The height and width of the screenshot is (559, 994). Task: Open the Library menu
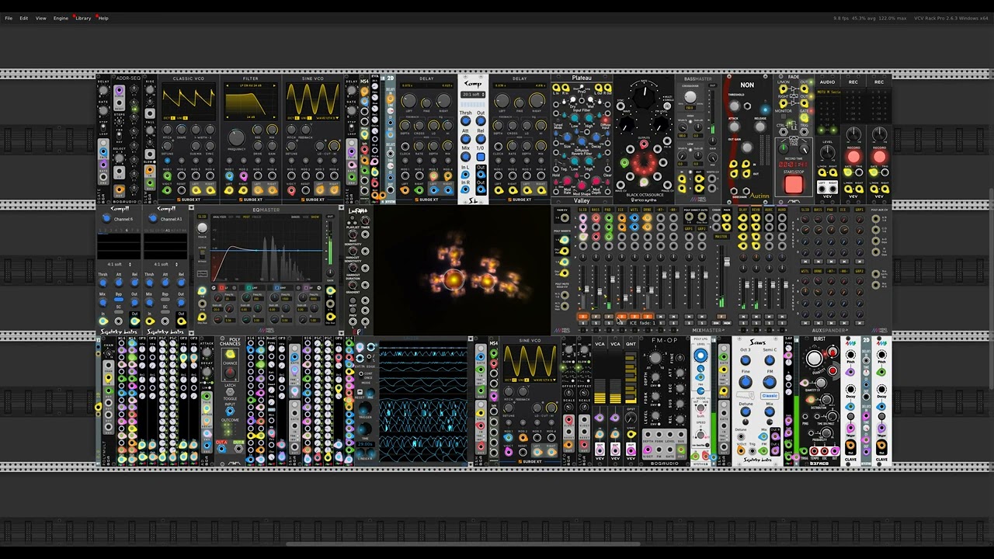[83, 18]
